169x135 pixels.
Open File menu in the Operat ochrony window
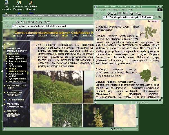tap(7, 19)
